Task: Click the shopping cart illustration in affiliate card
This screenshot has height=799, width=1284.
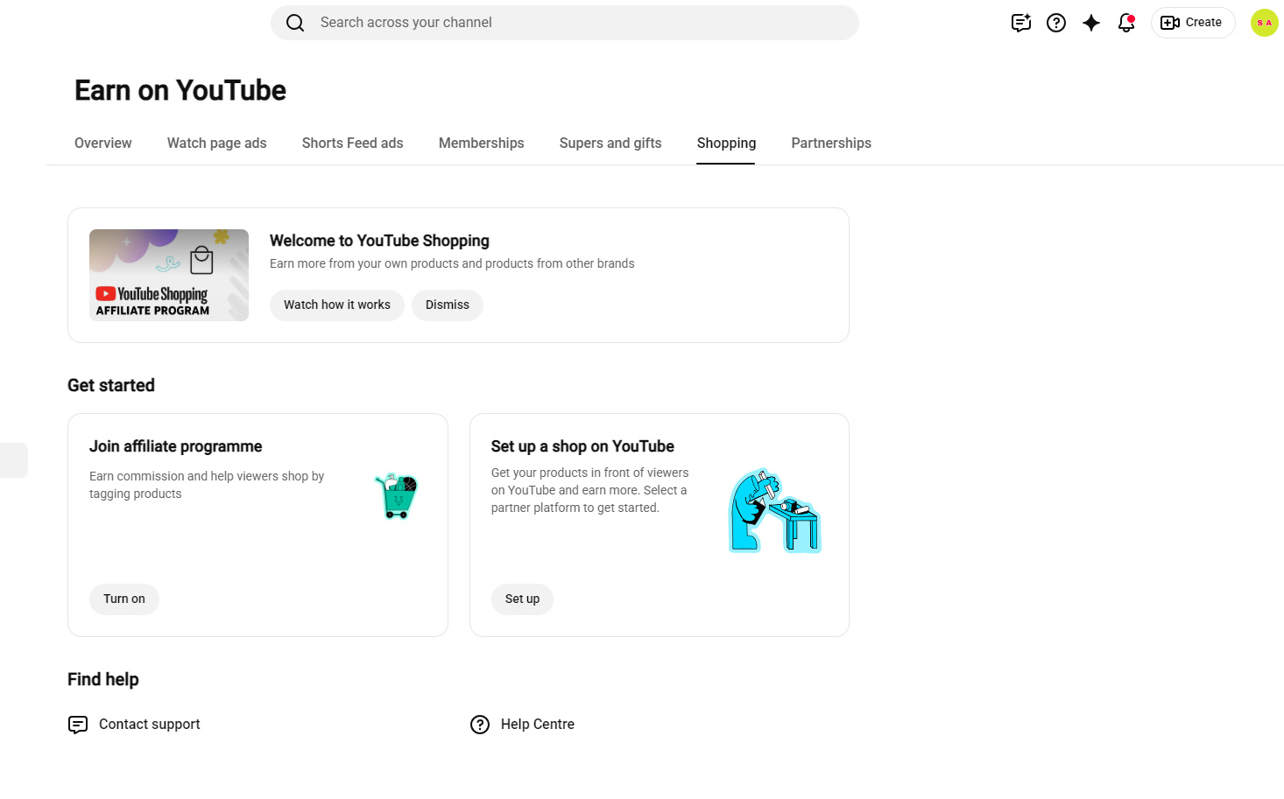Action: click(x=397, y=495)
